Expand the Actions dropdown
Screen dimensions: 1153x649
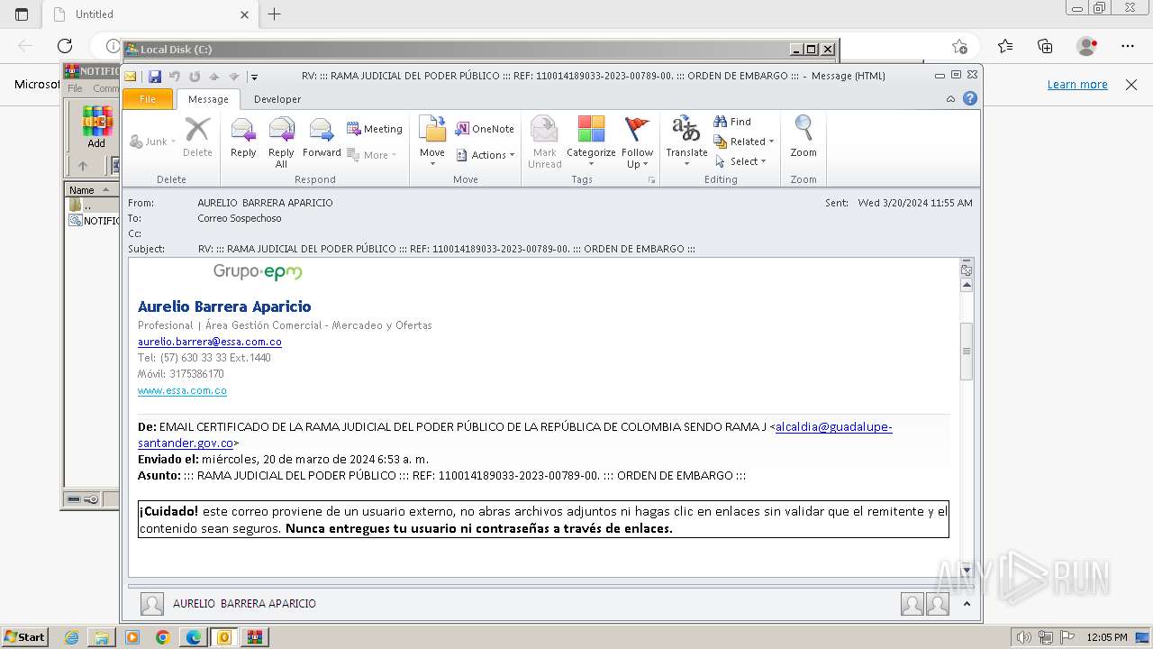point(485,155)
